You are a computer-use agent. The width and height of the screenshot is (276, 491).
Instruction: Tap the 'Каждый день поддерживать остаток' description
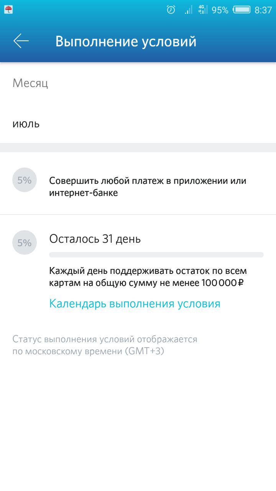pyautogui.click(x=148, y=271)
